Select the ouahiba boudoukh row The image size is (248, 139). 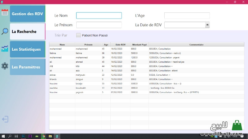[x=147, y=88]
